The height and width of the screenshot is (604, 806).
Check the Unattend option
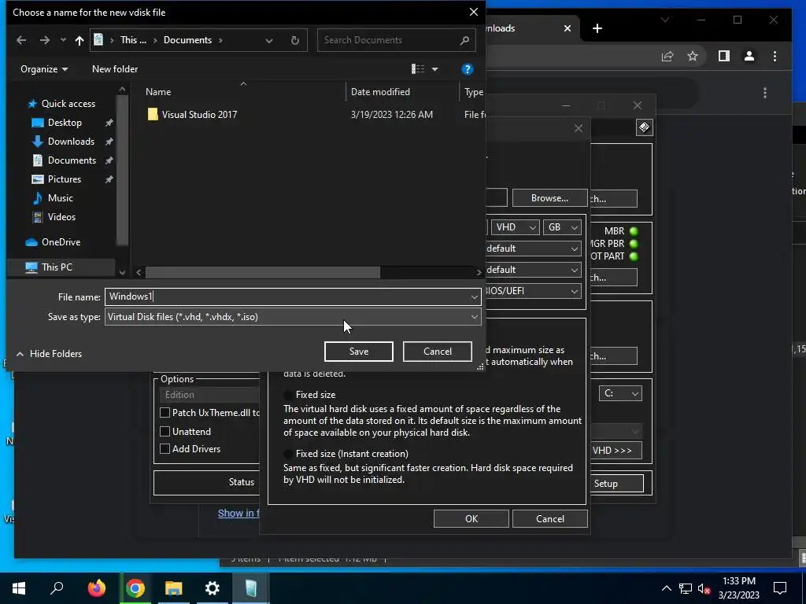point(165,432)
